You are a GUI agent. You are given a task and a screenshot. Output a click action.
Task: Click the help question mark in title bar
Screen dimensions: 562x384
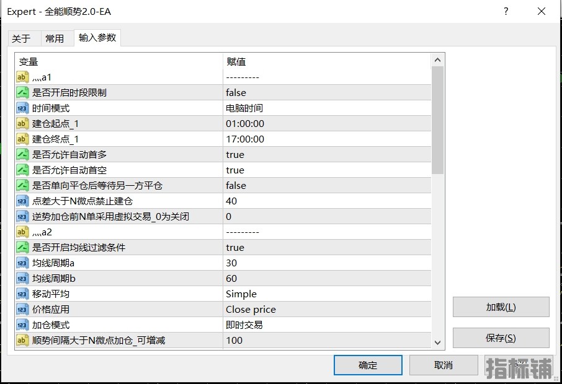506,11
